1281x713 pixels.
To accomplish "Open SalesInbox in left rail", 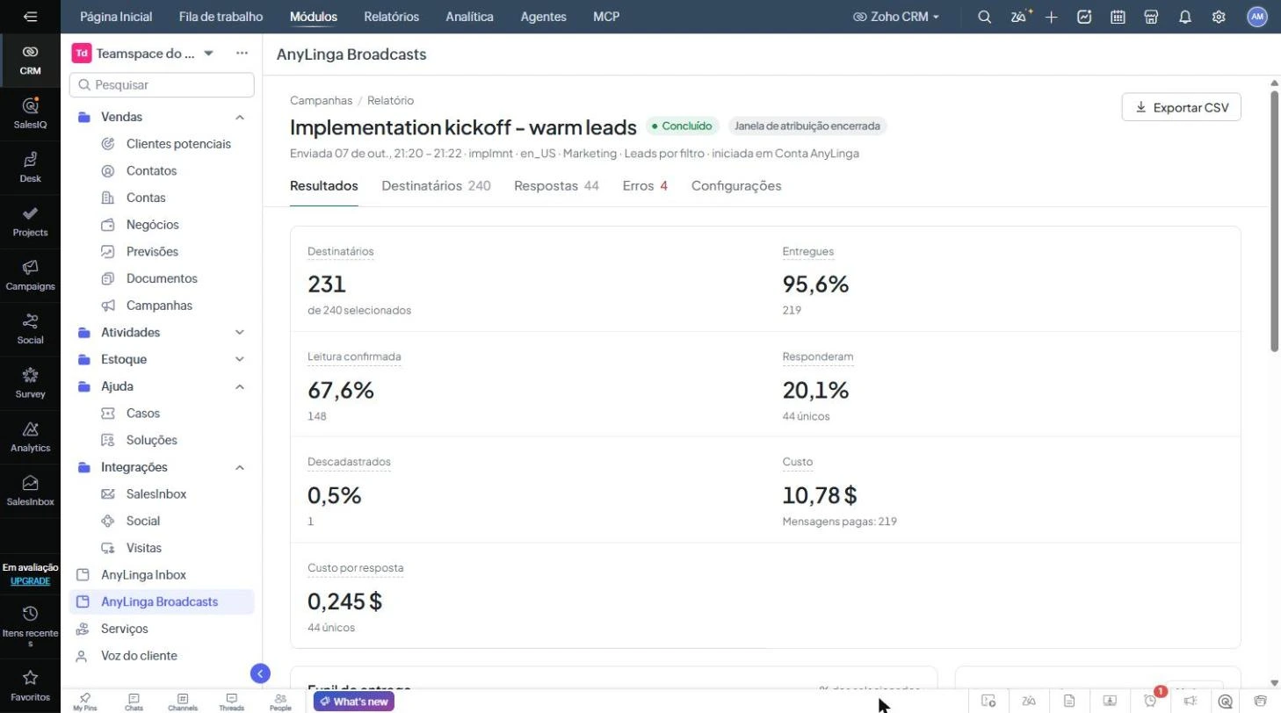I will coord(30,490).
